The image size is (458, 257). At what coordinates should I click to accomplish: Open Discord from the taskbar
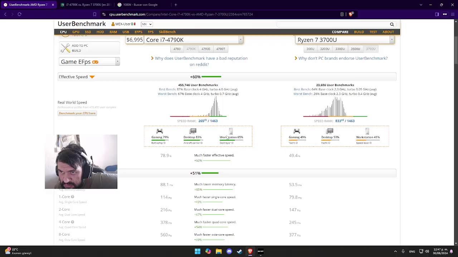[229, 251]
